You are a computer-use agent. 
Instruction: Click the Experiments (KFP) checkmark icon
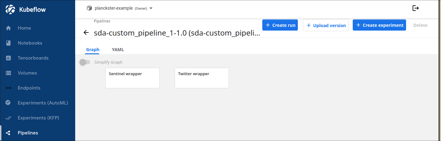click(8, 118)
